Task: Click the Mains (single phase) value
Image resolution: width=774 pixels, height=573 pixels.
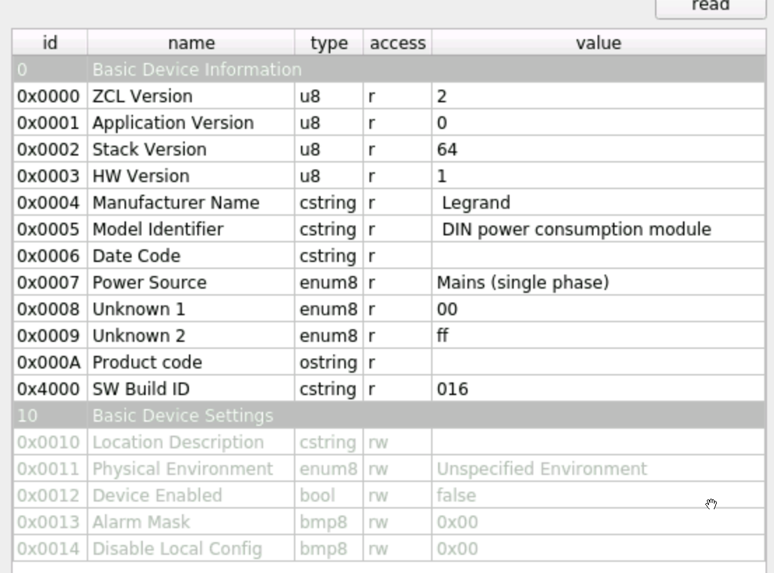Action: pyautogui.click(x=598, y=282)
